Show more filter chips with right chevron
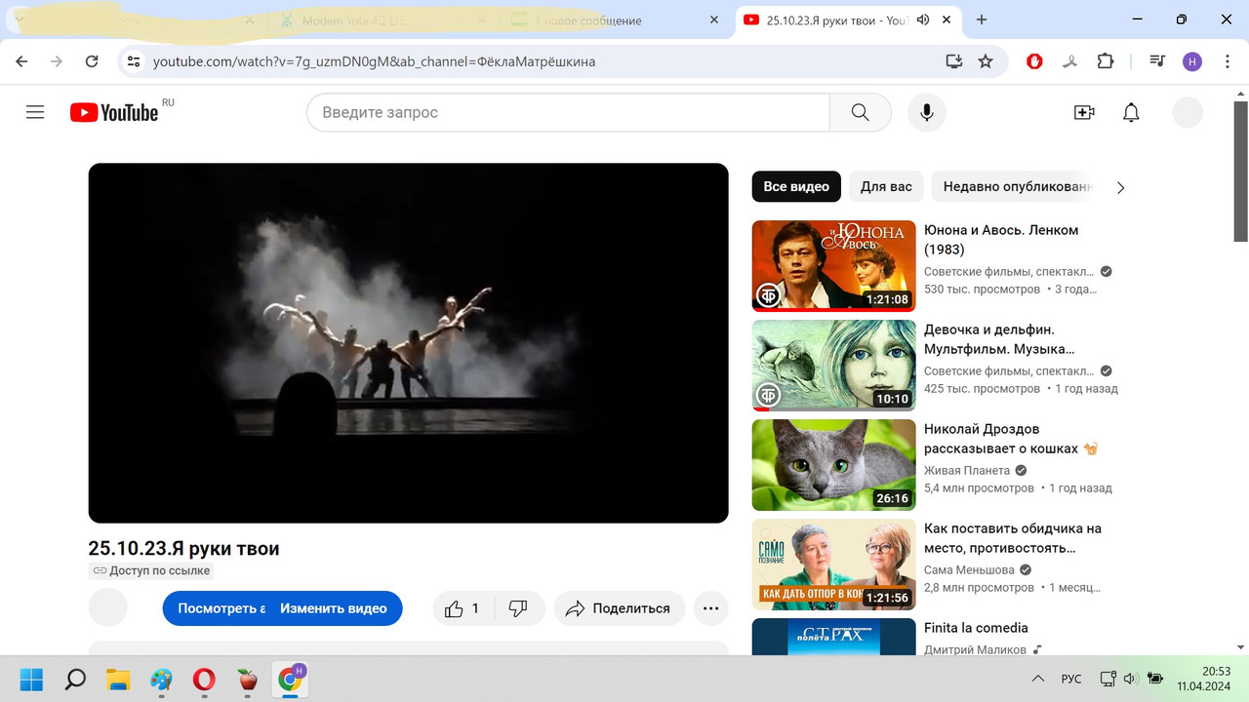 (x=1120, y=187)
